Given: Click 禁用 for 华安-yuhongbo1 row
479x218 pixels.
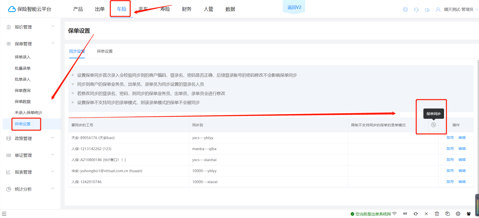Looking at the screenshot, I should point(450,171).
